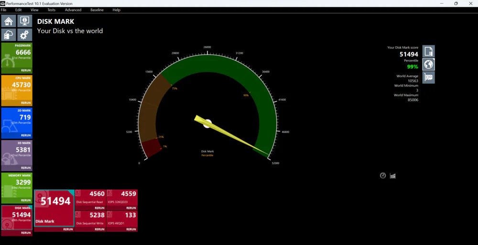Rerun the 2D Mark test
The image size is (478, 245).
pyautogui.click(x=26, y=135)
